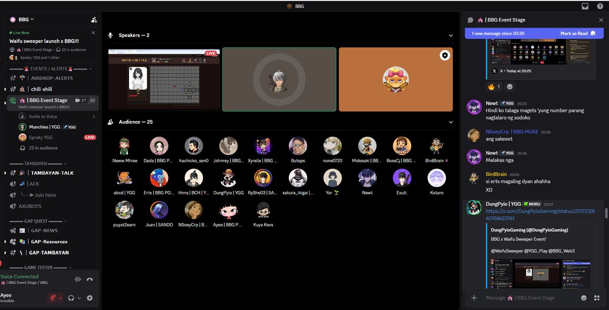Toggle the muted microphone button

point(52,298)
